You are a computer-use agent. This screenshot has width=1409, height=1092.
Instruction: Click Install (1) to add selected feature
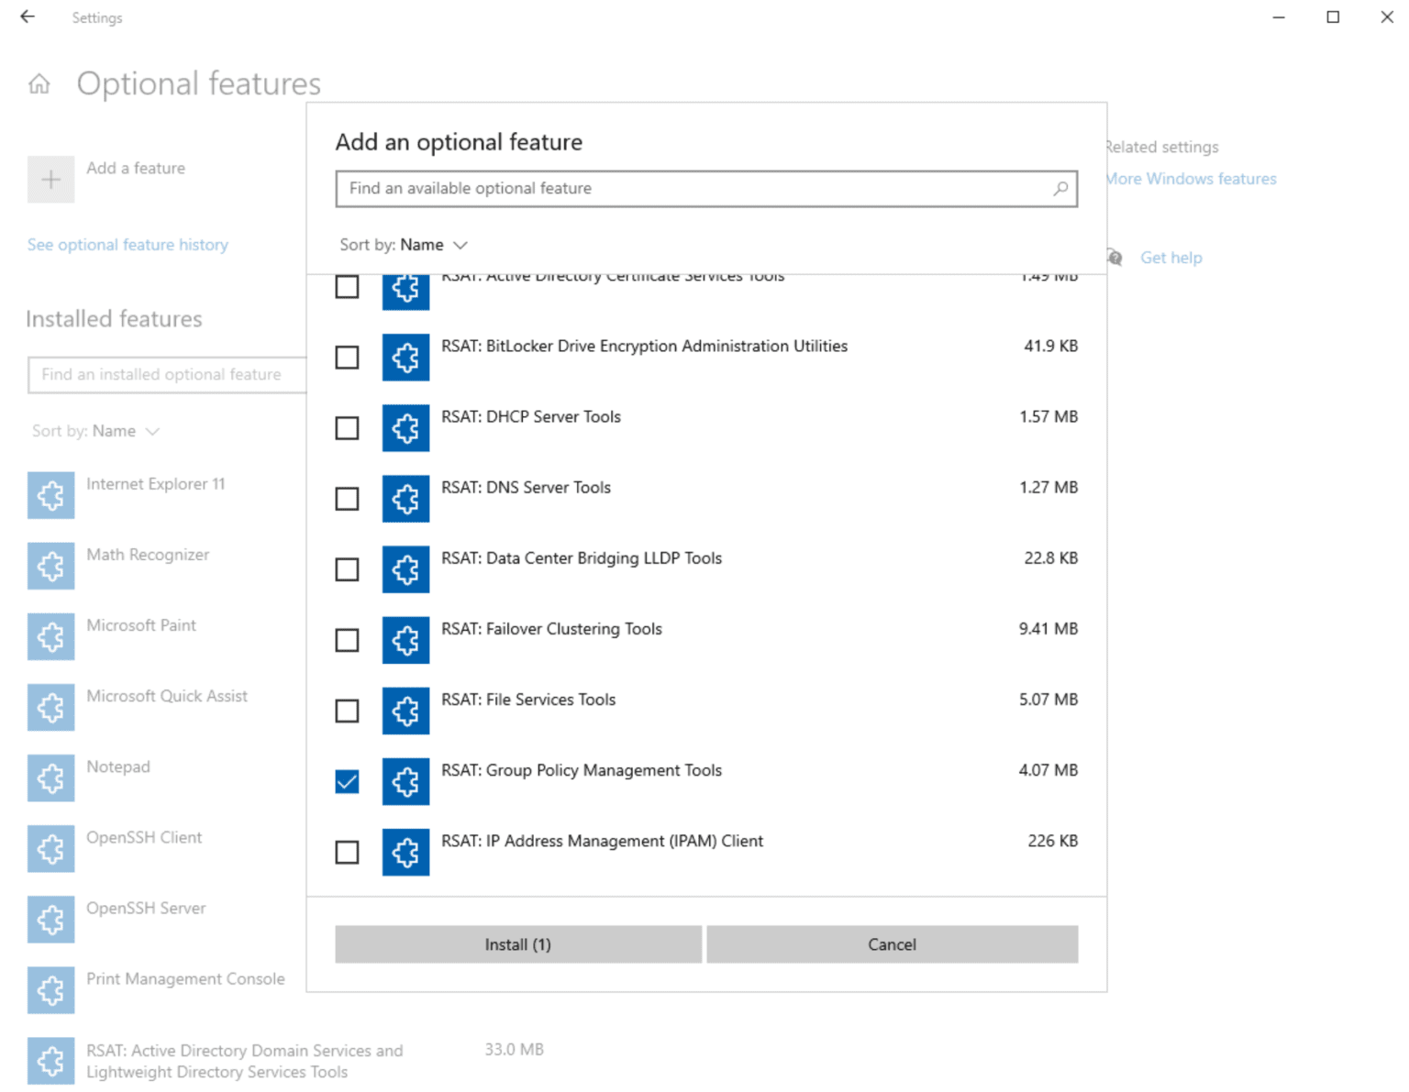517,943
